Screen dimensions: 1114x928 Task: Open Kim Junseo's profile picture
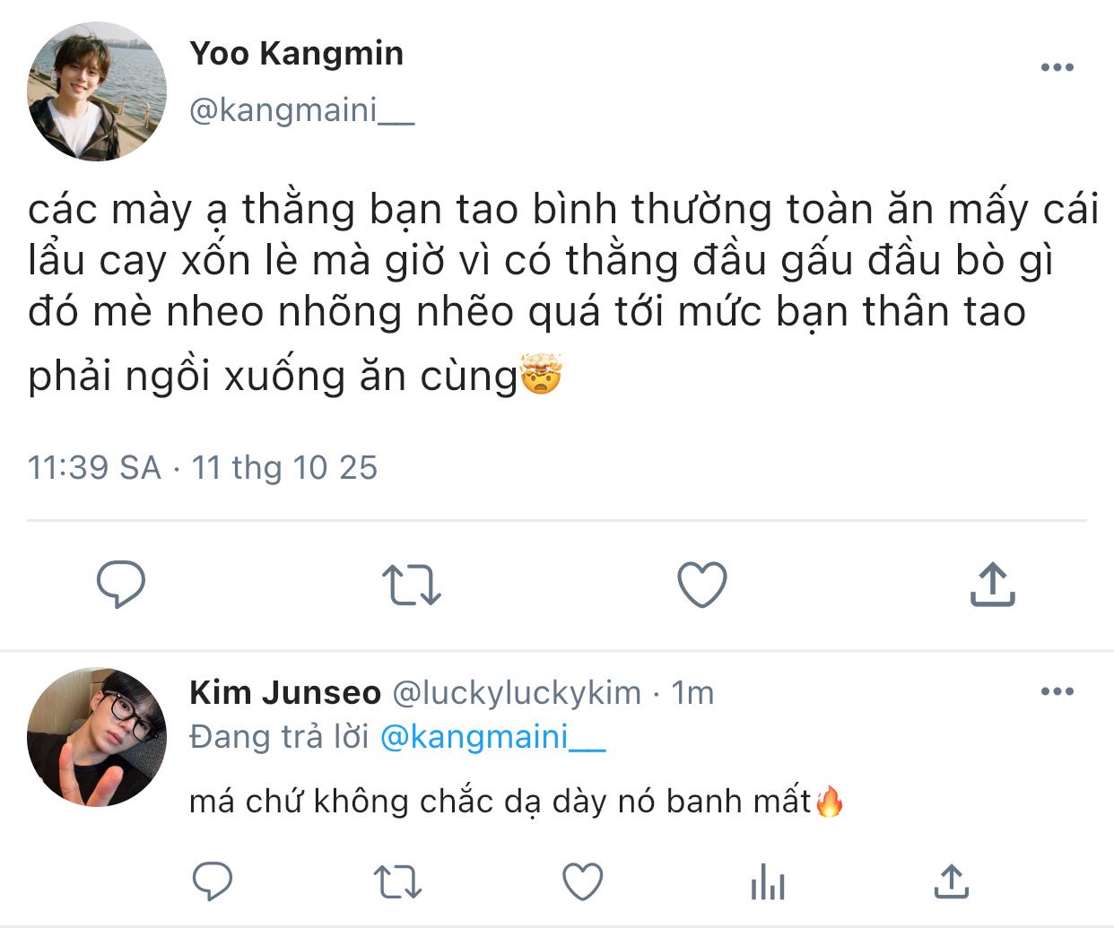tap(97, 737)
